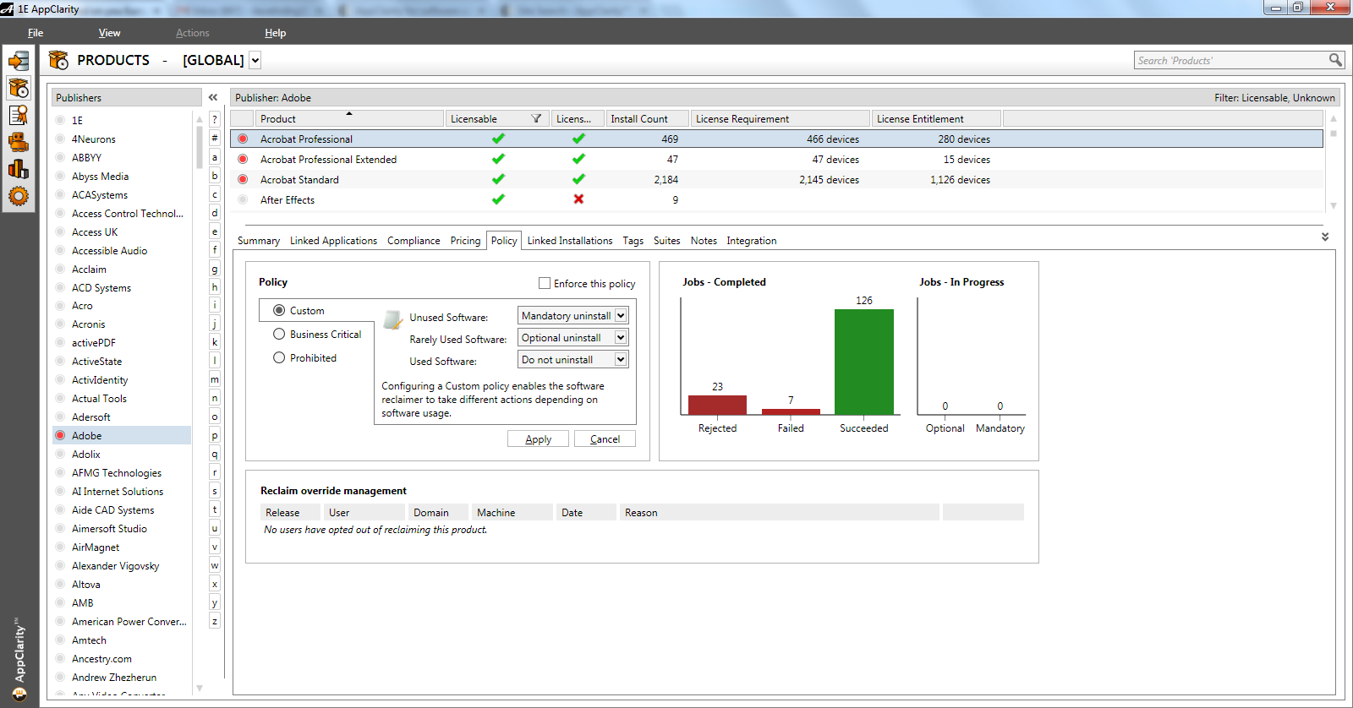Image resolution: width=1353 pixels, height=708 pixels.
Task: Enable the Enforce this policy checkbox
Action: pyautogui.click(x=545, y=283)
